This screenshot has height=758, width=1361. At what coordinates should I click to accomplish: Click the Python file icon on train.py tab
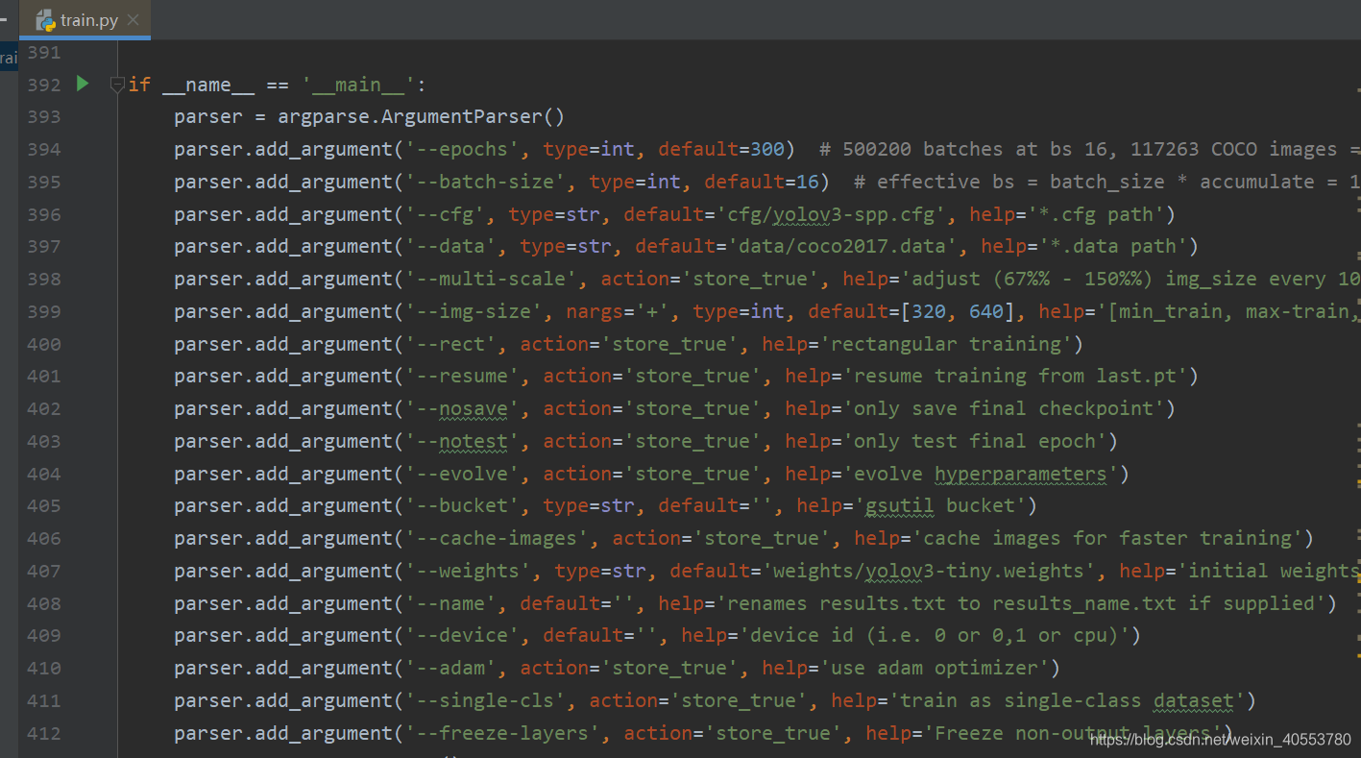(x=45, y=19)
